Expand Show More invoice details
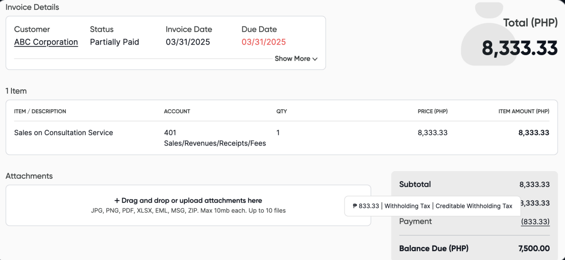This screenshot has height=260, width=565. [x=296, y=59]
